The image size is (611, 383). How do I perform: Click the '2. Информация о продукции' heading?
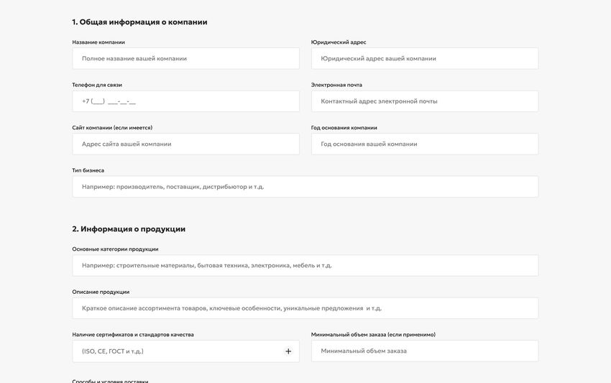point(129,229)
